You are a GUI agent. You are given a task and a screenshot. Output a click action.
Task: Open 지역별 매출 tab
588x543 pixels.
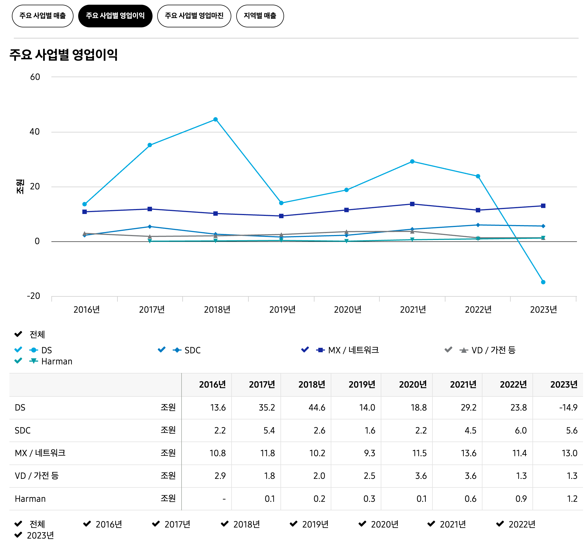coord(260,16)
